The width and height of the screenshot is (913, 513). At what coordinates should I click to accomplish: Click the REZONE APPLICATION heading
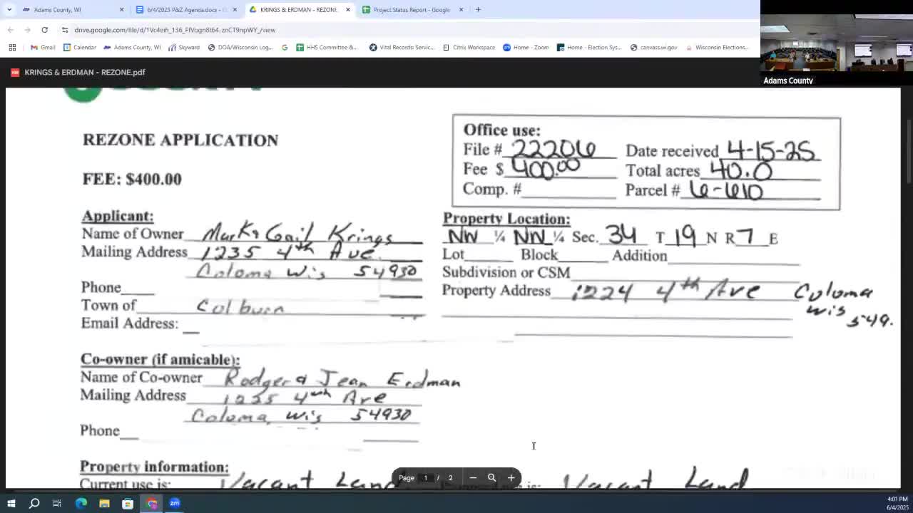[180, 140]
